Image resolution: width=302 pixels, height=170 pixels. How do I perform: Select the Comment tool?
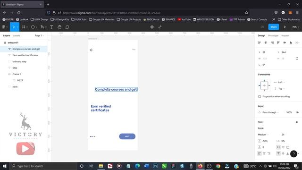[67, 27]
